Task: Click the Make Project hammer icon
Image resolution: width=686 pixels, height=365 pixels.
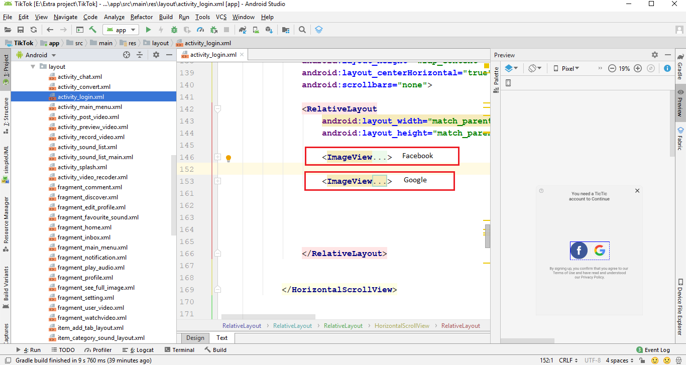Action: pos(92,30)
